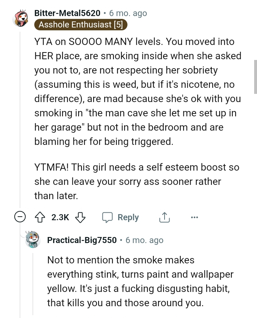Image resolution: width=257 pixels, height=318 pixels.
Task: Tap the share icon under the comment
Action: click(164, 217)
